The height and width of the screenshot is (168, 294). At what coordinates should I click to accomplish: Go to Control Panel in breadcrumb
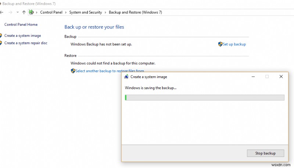(52, 13)
